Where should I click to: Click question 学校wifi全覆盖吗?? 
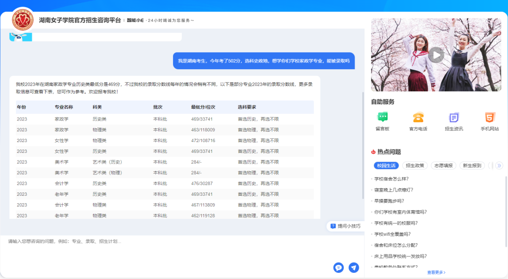(x=392, y=234)
